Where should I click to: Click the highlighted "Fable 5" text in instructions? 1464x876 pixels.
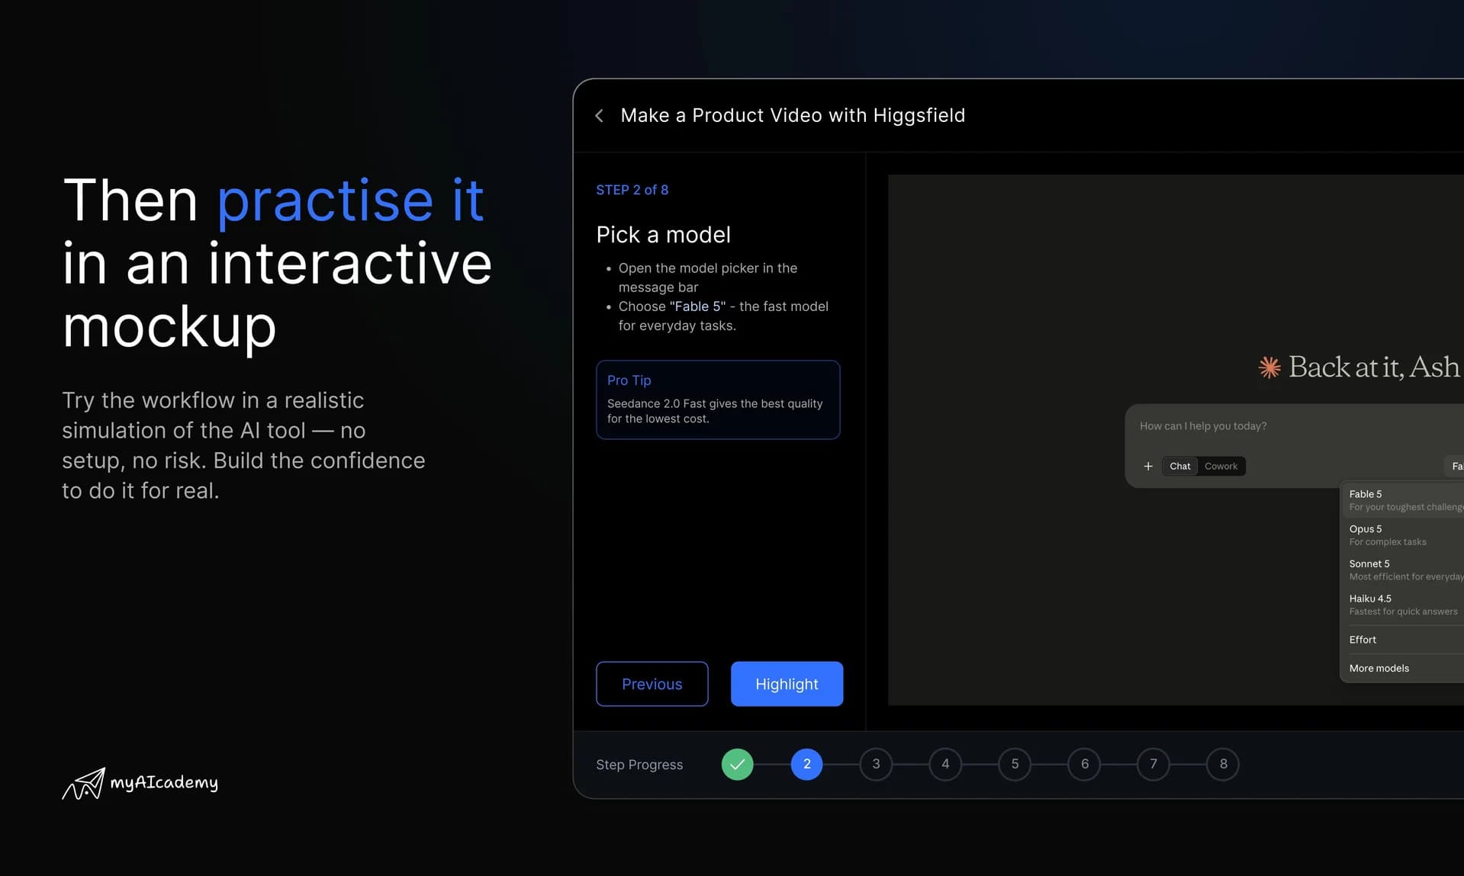coord(697,306)
